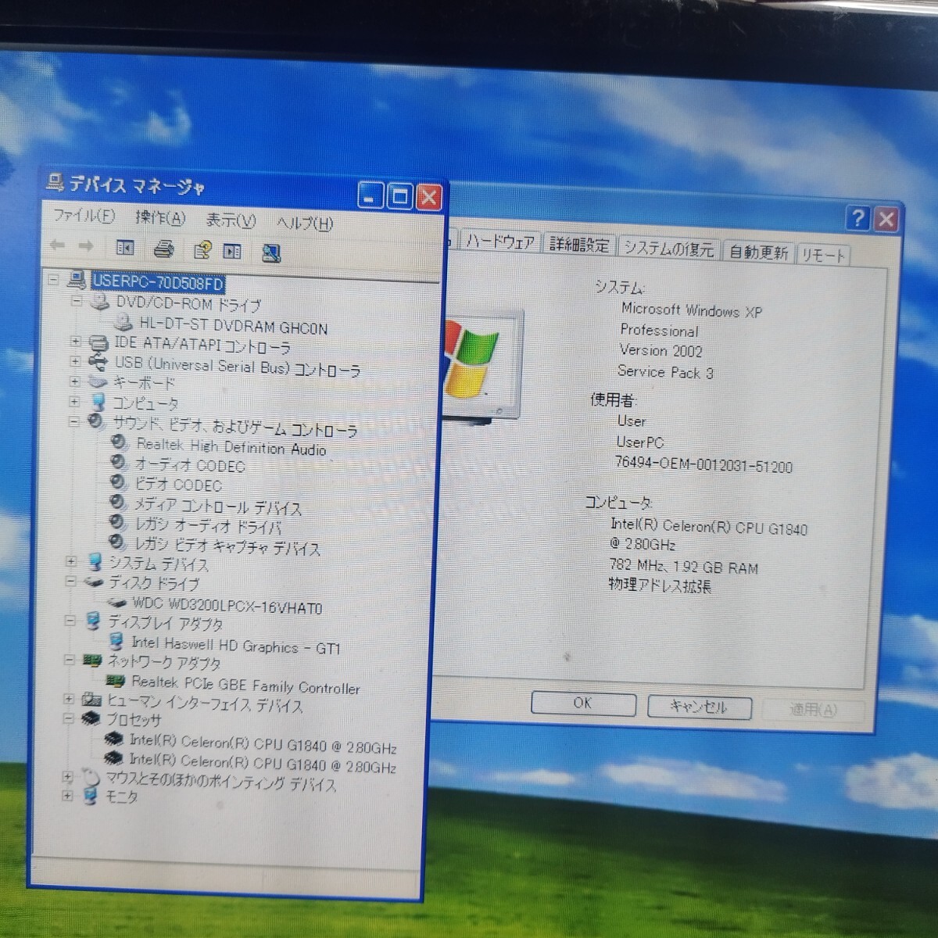Select the HL-DT-ST DVDRAM GHC0N drive icon
The image size is (938, 938).
coord(123,322)
